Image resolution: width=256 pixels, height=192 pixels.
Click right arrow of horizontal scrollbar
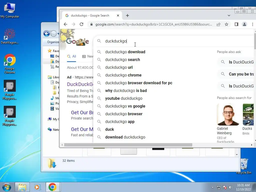pyautogui.click(x=251, y=145)
